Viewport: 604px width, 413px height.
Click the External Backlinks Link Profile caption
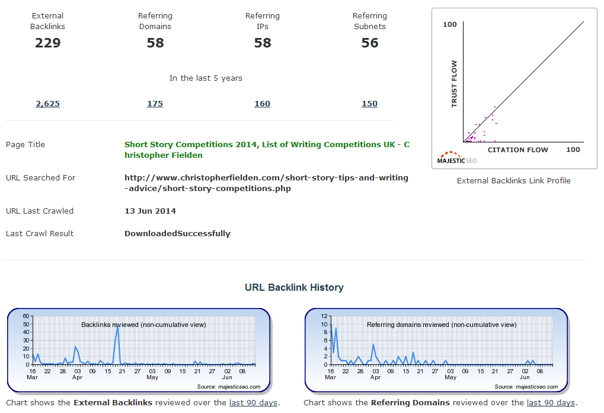513,181
